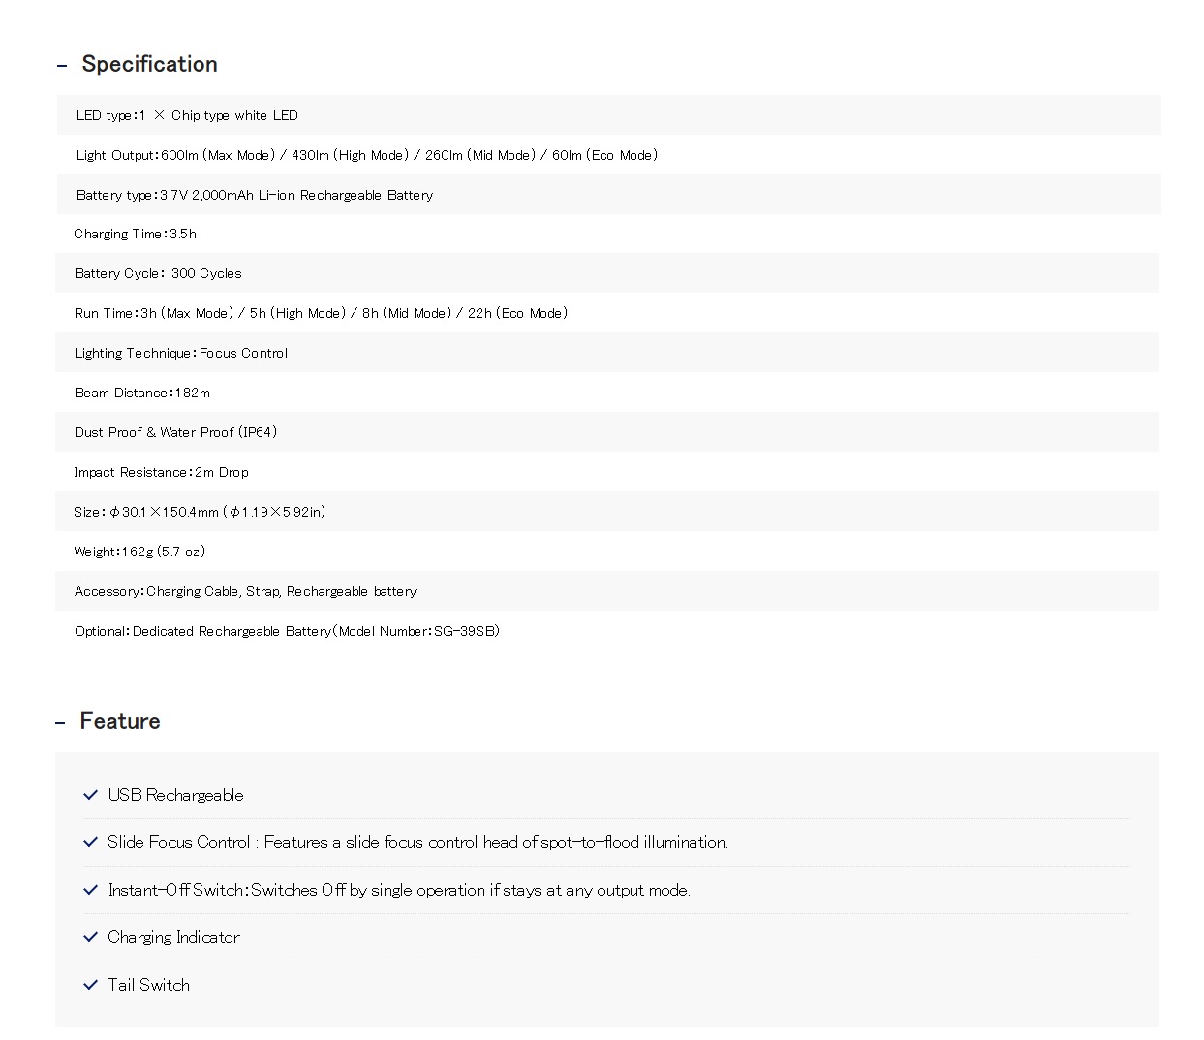Click the checkmark beside Charging Indicator
Screen dimensions: 1204x1040
(91, 937)
